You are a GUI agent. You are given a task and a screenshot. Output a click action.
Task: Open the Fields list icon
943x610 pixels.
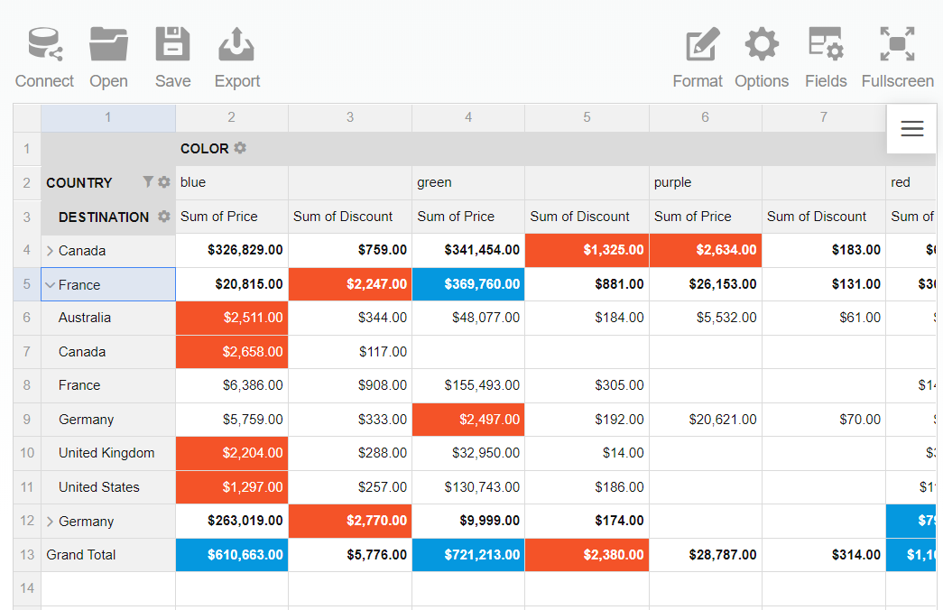point(826,44)
